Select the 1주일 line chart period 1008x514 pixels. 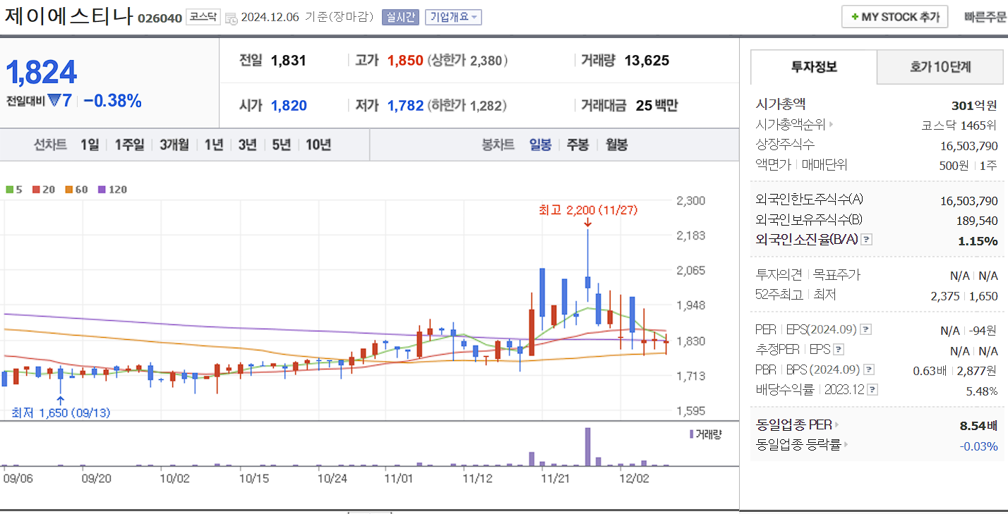coord(129,145)
